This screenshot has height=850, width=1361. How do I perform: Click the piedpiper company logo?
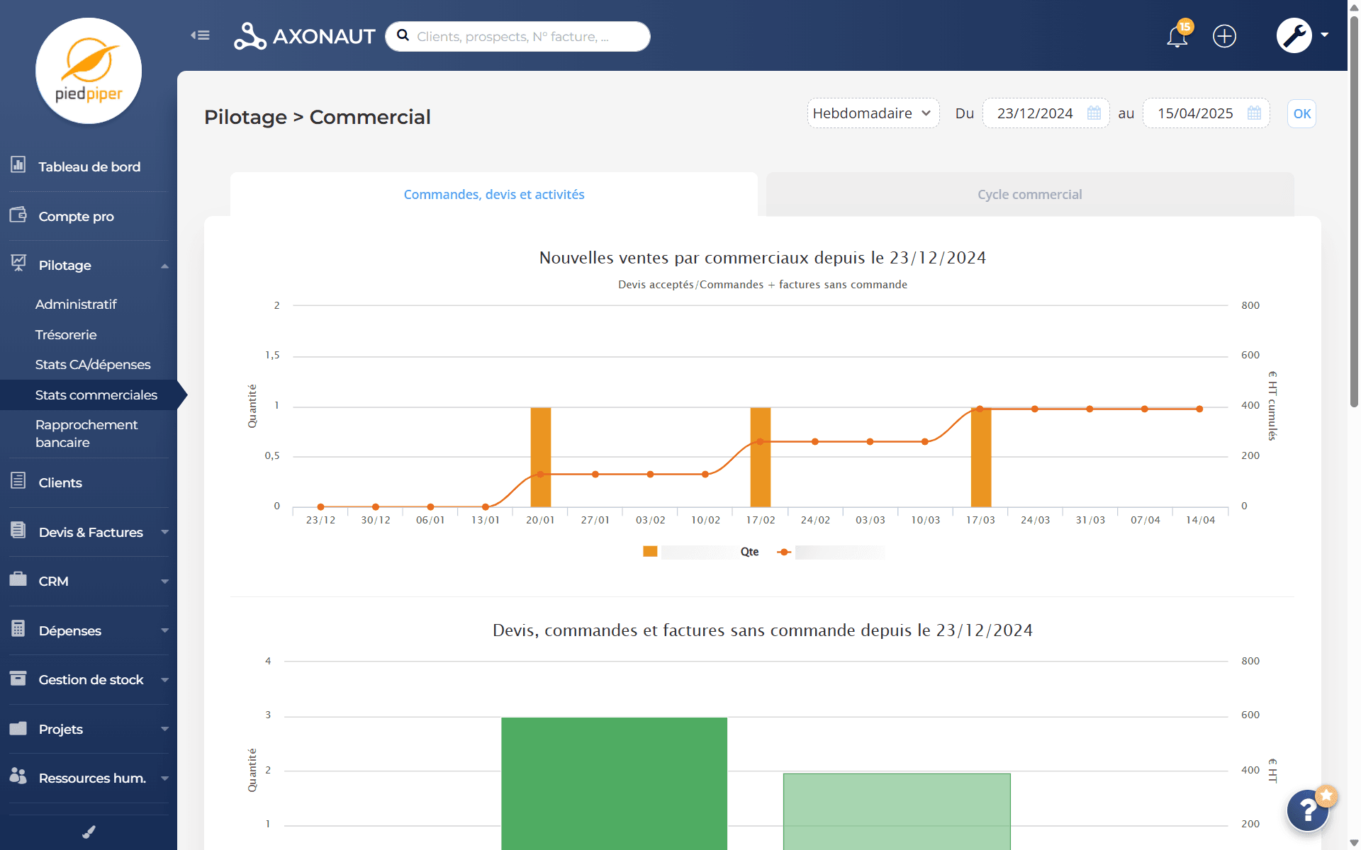[89, 71]
